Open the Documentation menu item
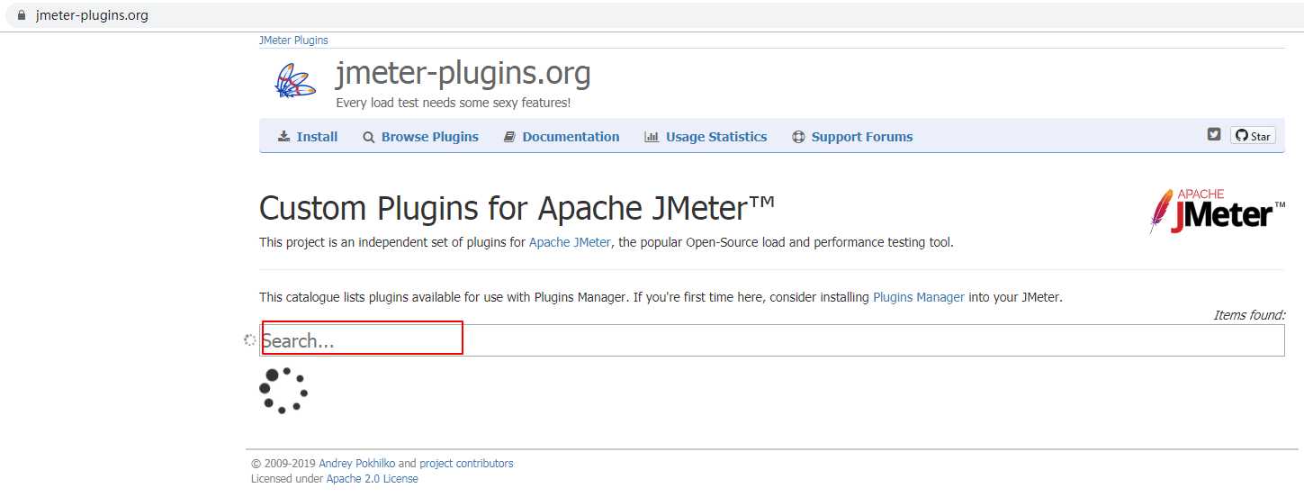The width and height of the screenshot is (1304, 497). pyautogui.click(x=571, y=137)
